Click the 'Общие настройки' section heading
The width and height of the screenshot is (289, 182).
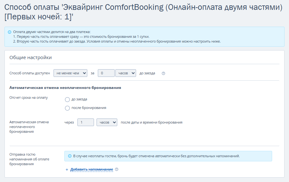(x=31, y=57)
